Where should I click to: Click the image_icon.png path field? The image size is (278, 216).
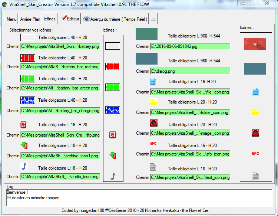pyautogui.click(x=190, y=133)
